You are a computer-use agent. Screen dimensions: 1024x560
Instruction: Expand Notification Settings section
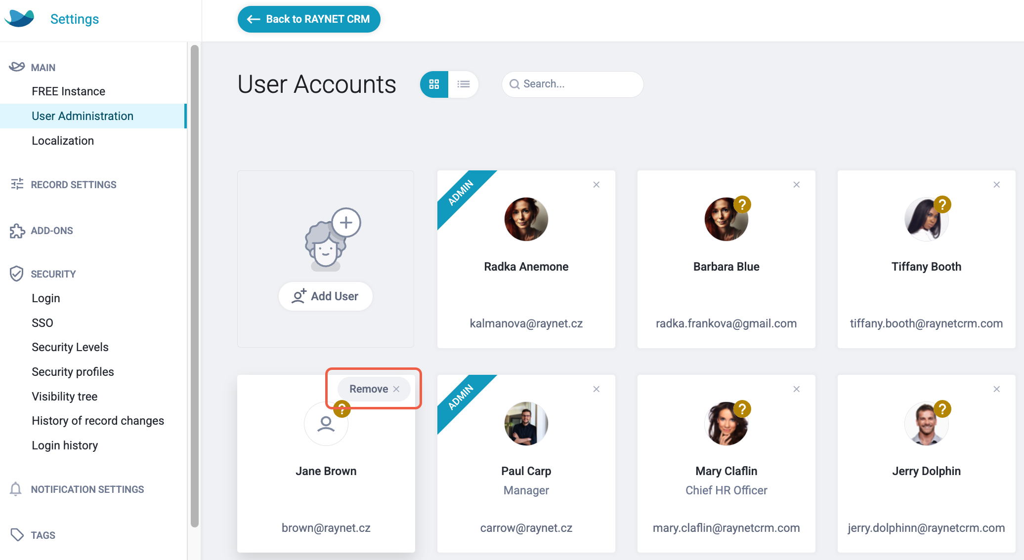tap(87, 489)
